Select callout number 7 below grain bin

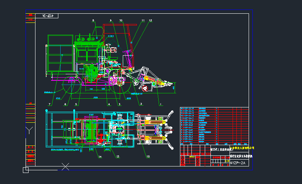[50, 104]
